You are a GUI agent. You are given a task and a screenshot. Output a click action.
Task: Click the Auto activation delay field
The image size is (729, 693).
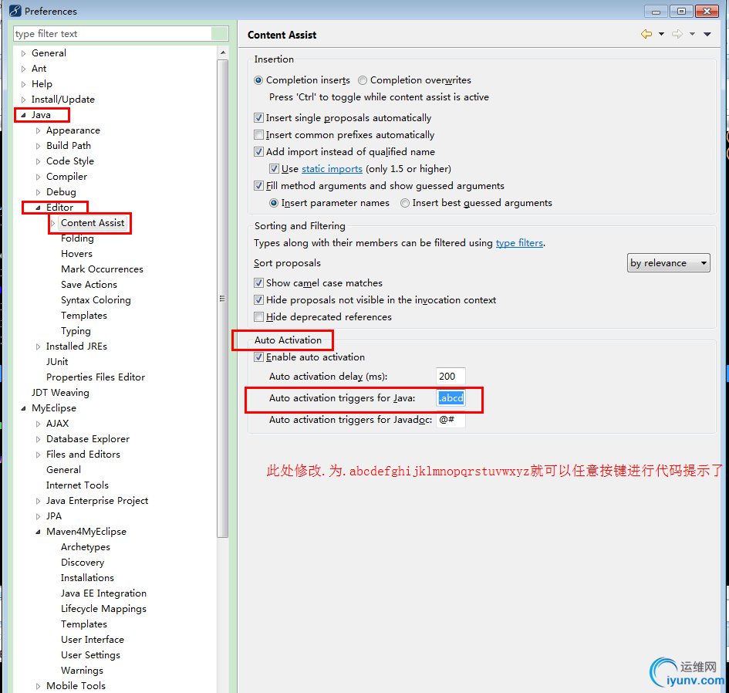(x=451, y=377)
